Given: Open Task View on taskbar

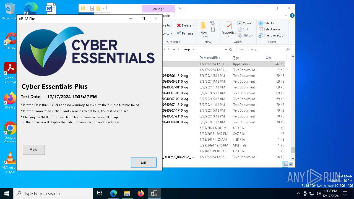Looking at the screenshot, I should 100,193.
